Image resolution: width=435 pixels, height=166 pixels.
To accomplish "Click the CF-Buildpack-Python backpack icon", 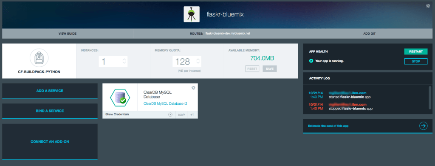I will 39,57.
